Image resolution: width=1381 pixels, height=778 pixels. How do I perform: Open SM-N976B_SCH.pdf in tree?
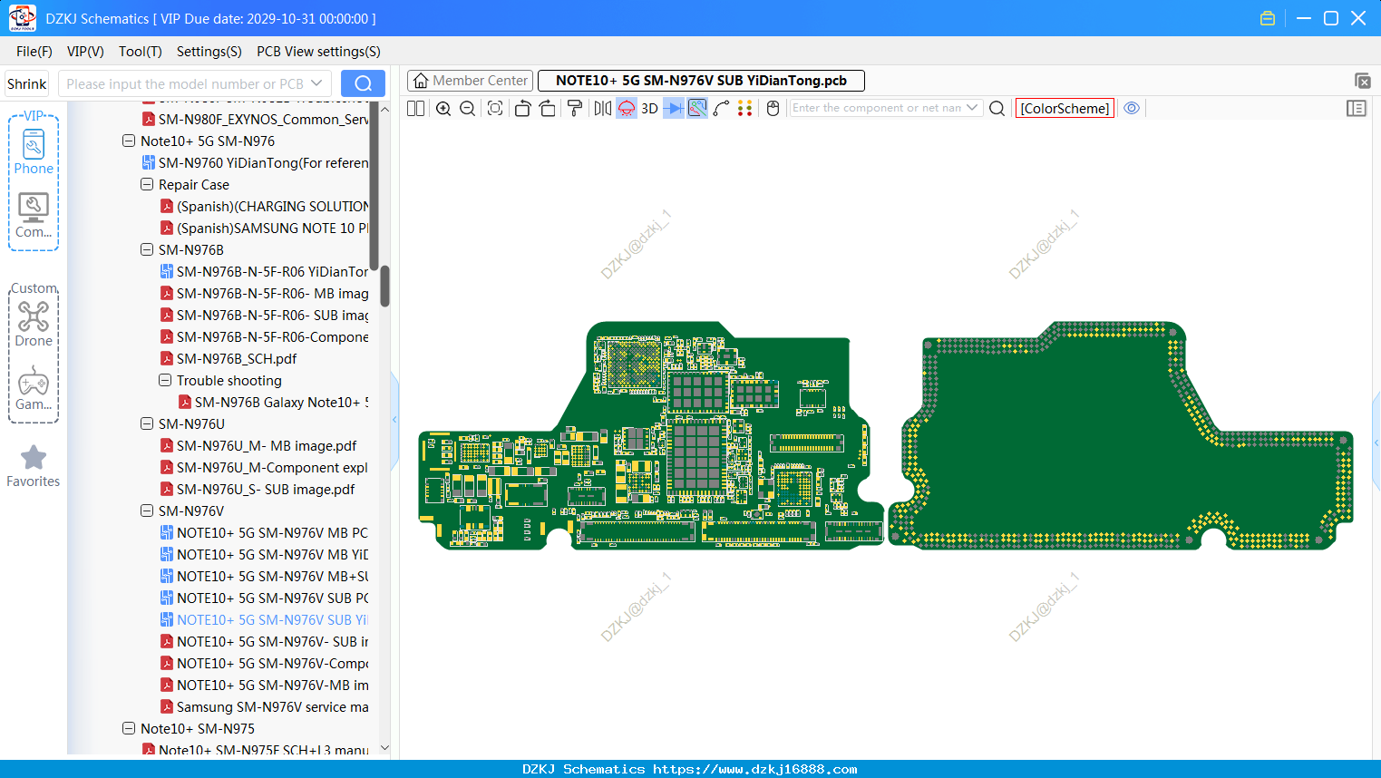(x=237, y=359)
